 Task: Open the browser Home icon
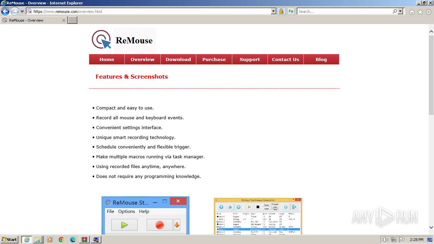pos(412,12)
